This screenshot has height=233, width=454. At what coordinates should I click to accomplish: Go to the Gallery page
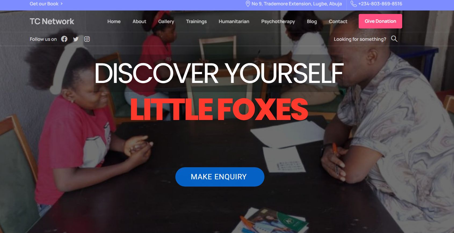click(166, 21)
